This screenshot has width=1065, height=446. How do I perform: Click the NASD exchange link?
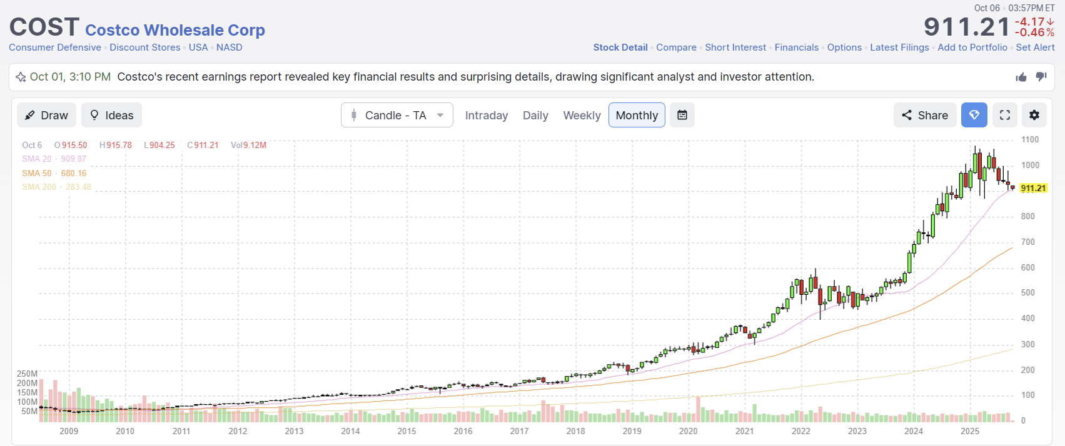(230, 47)
